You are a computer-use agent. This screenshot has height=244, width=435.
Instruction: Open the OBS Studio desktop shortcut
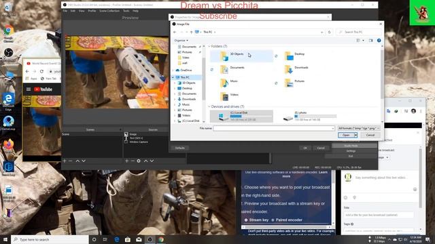(x=8, y=54)
